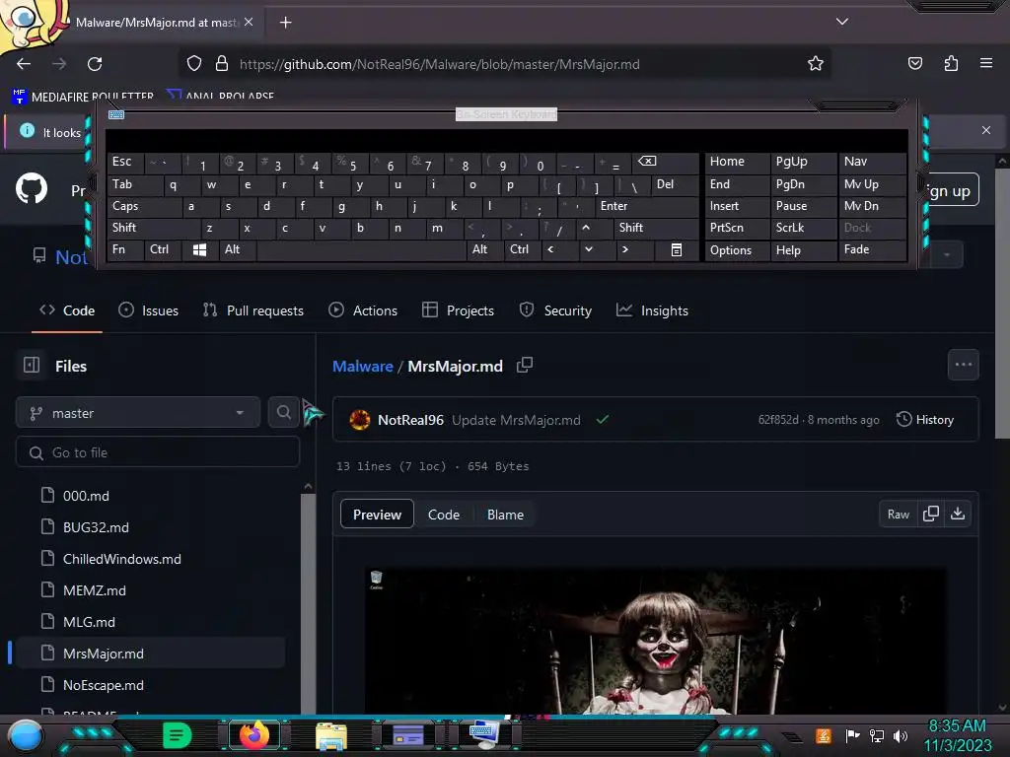This screenshot has width=1010, height=757.
Task: Bookmark this page with the star icon
Action: [816, 64]
